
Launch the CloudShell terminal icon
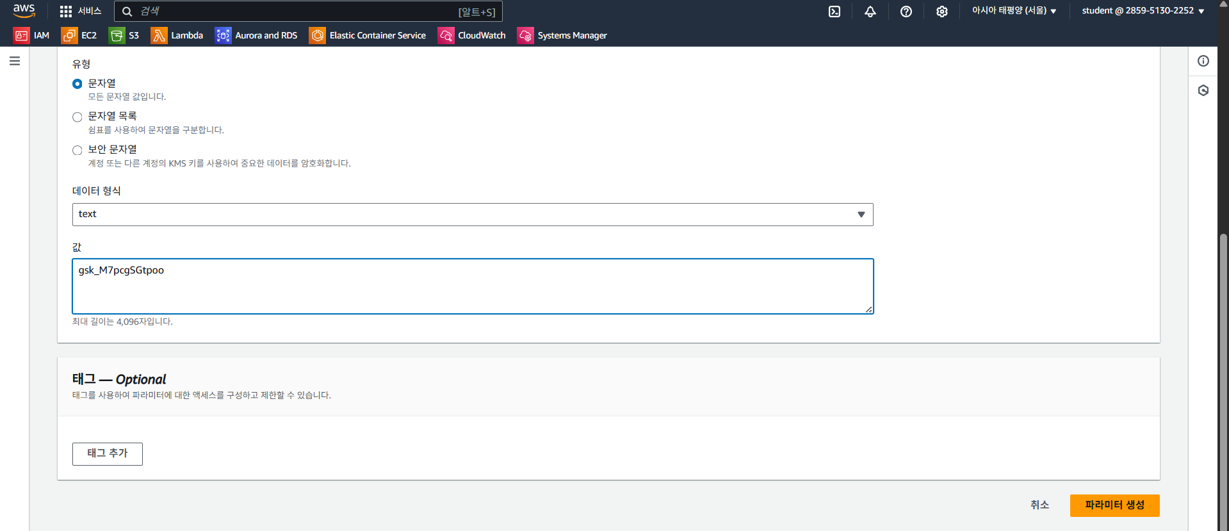point(834,12)
